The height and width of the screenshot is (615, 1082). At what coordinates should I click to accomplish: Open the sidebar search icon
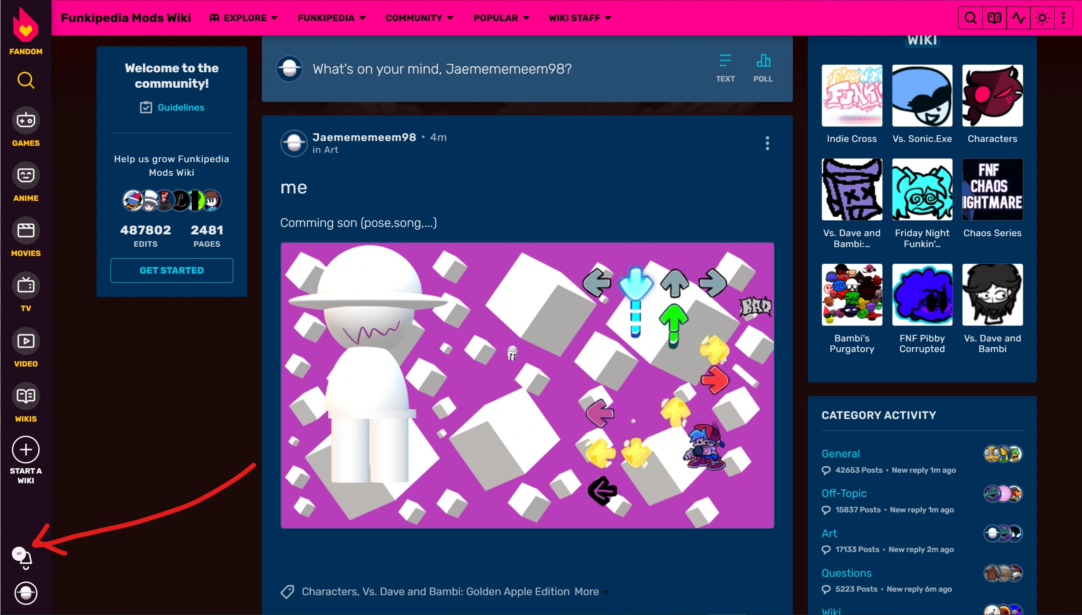[26, 81]
